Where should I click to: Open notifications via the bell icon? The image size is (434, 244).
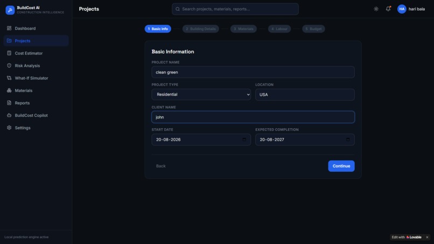pyautogui.click(x=388, y=9)
